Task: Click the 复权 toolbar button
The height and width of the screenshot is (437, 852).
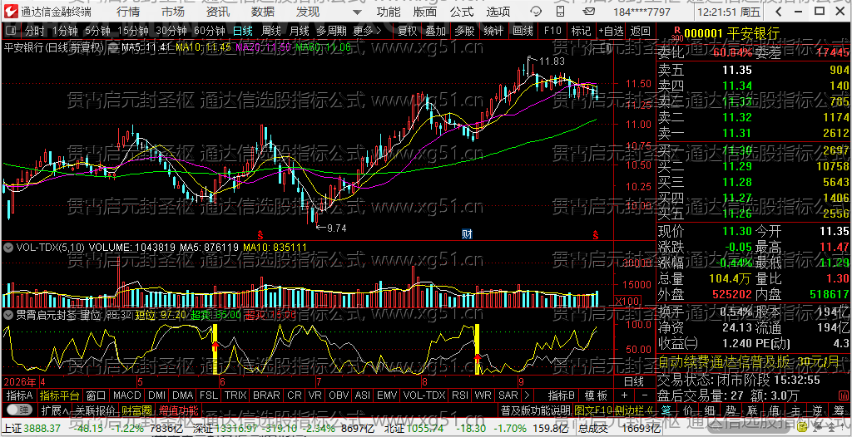Action: pyautogui.click(x=407, y=32)
